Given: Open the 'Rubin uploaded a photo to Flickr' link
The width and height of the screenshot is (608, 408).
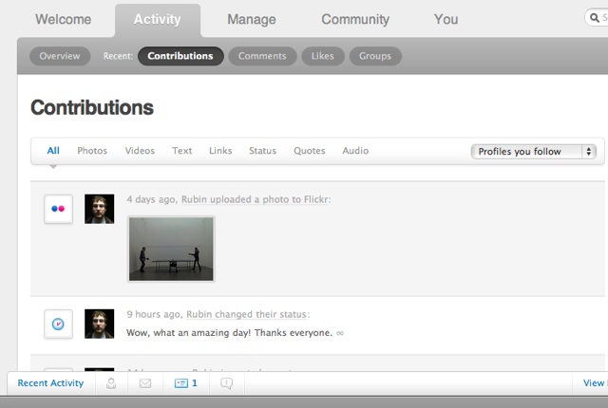Looking at the screenshot, I should coord(256,199).
